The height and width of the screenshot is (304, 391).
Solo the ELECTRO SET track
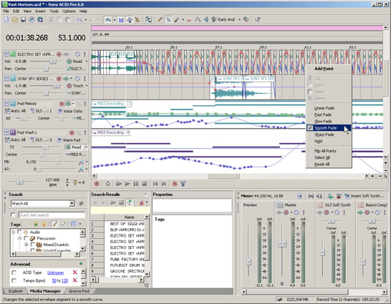85,54
